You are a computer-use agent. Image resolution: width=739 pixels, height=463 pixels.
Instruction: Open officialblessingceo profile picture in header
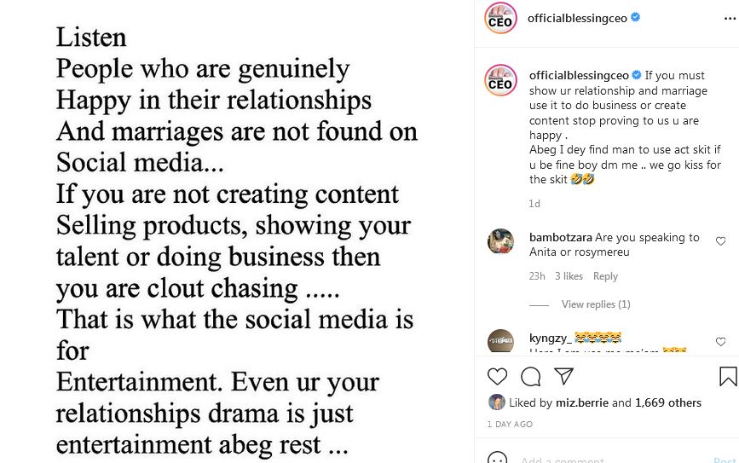coord(500,19)
